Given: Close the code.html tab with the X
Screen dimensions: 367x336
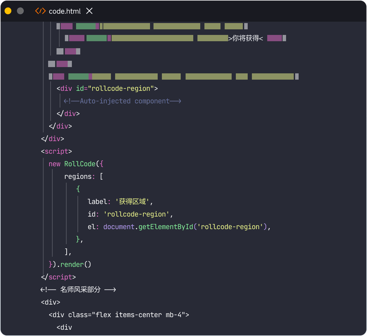Looking at the screenshot, I should point(89,11).
